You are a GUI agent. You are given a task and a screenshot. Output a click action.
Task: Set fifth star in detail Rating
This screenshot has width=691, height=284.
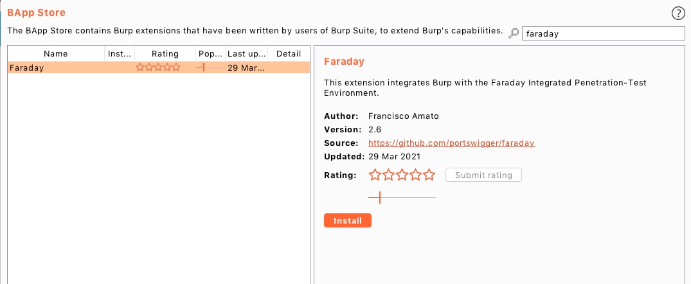(x=429, y=175)
